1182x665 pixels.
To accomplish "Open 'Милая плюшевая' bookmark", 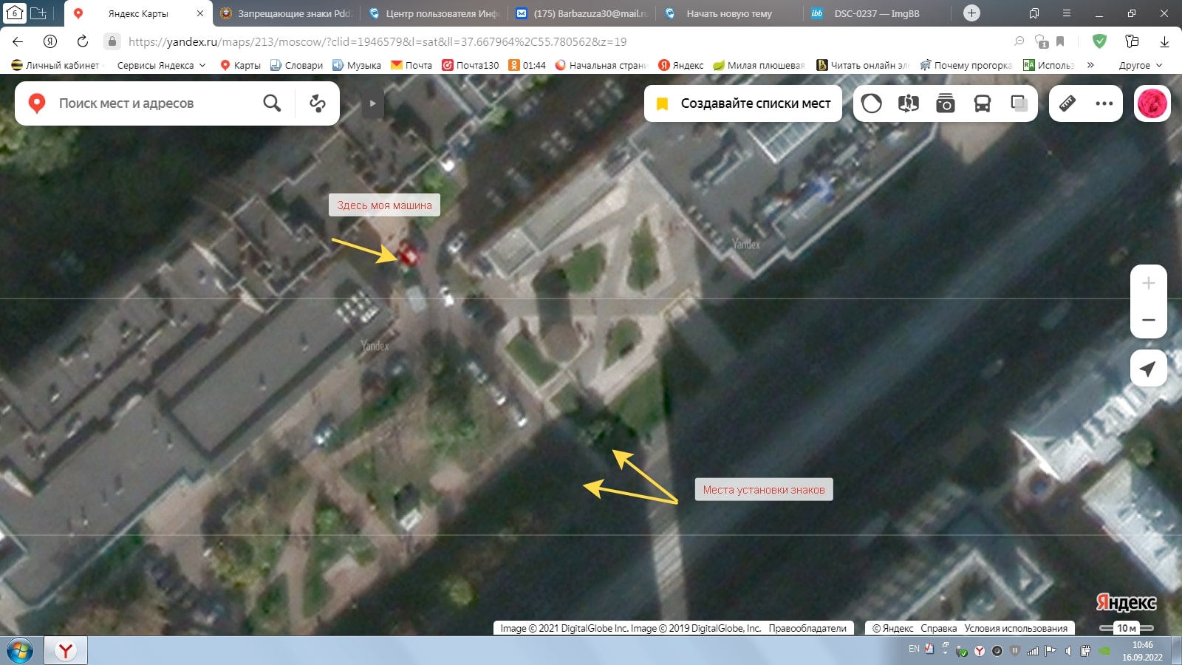I will (x=759, y=65).
